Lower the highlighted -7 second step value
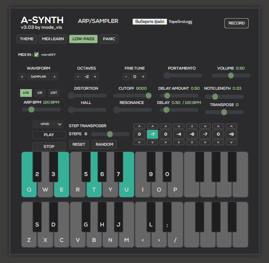Viewport: 269px width, 263px height. (x=153, y=142)
